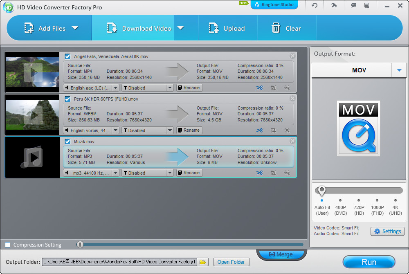Click the crop icon for Muzik.mov row

273,173
